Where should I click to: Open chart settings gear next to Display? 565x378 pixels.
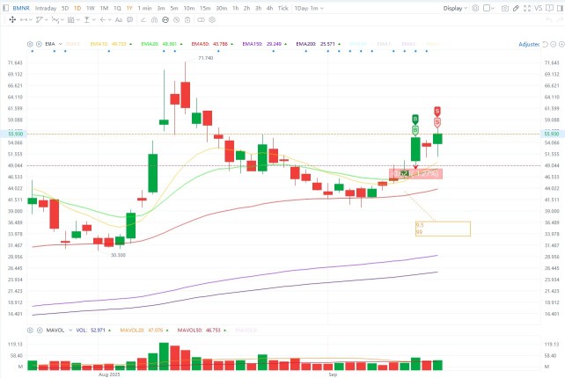tap(475, 8)
